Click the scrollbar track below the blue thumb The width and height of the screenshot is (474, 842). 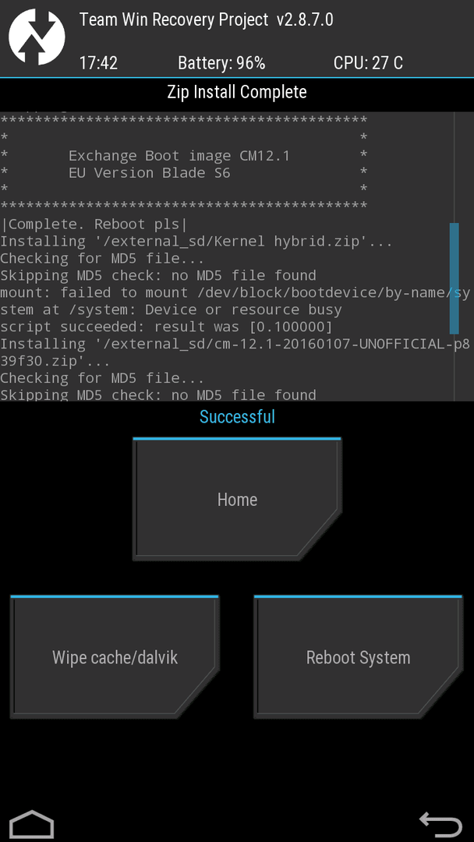pos(455,367)
